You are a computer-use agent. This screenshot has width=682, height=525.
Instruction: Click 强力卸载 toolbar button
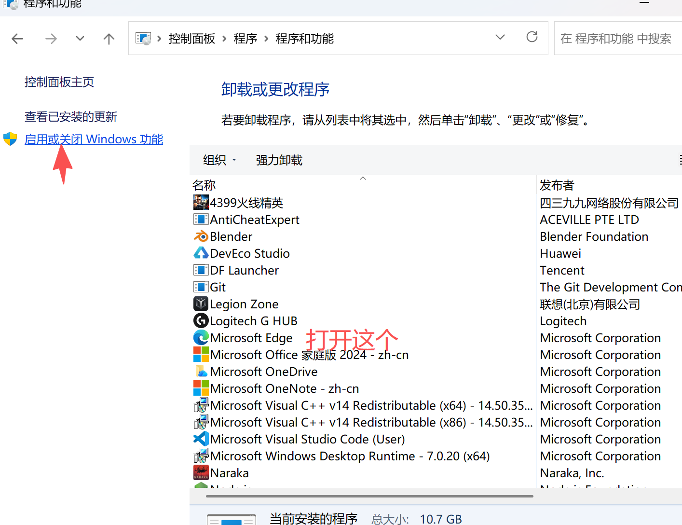tap(279, 160)
